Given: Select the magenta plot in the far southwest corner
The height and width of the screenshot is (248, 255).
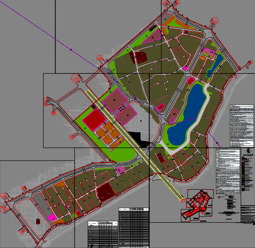Looking at the screenshot, I should 52,218.
